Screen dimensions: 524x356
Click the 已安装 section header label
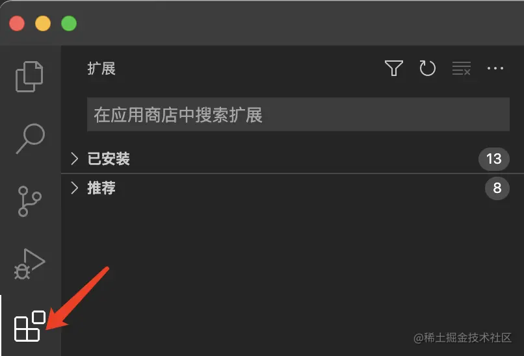point(109,159)
